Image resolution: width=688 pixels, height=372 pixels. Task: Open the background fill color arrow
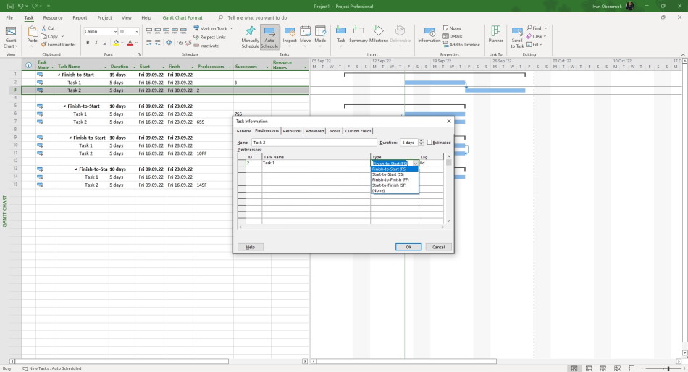(x=122, y=43)
